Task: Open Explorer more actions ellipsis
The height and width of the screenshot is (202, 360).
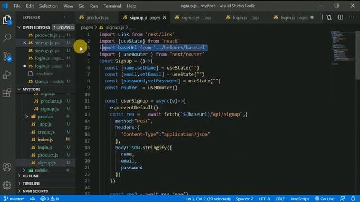Action: pyautogui.click(x=66, y=17)
